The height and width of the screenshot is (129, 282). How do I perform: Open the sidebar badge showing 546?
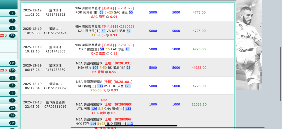tap(12, 63)
